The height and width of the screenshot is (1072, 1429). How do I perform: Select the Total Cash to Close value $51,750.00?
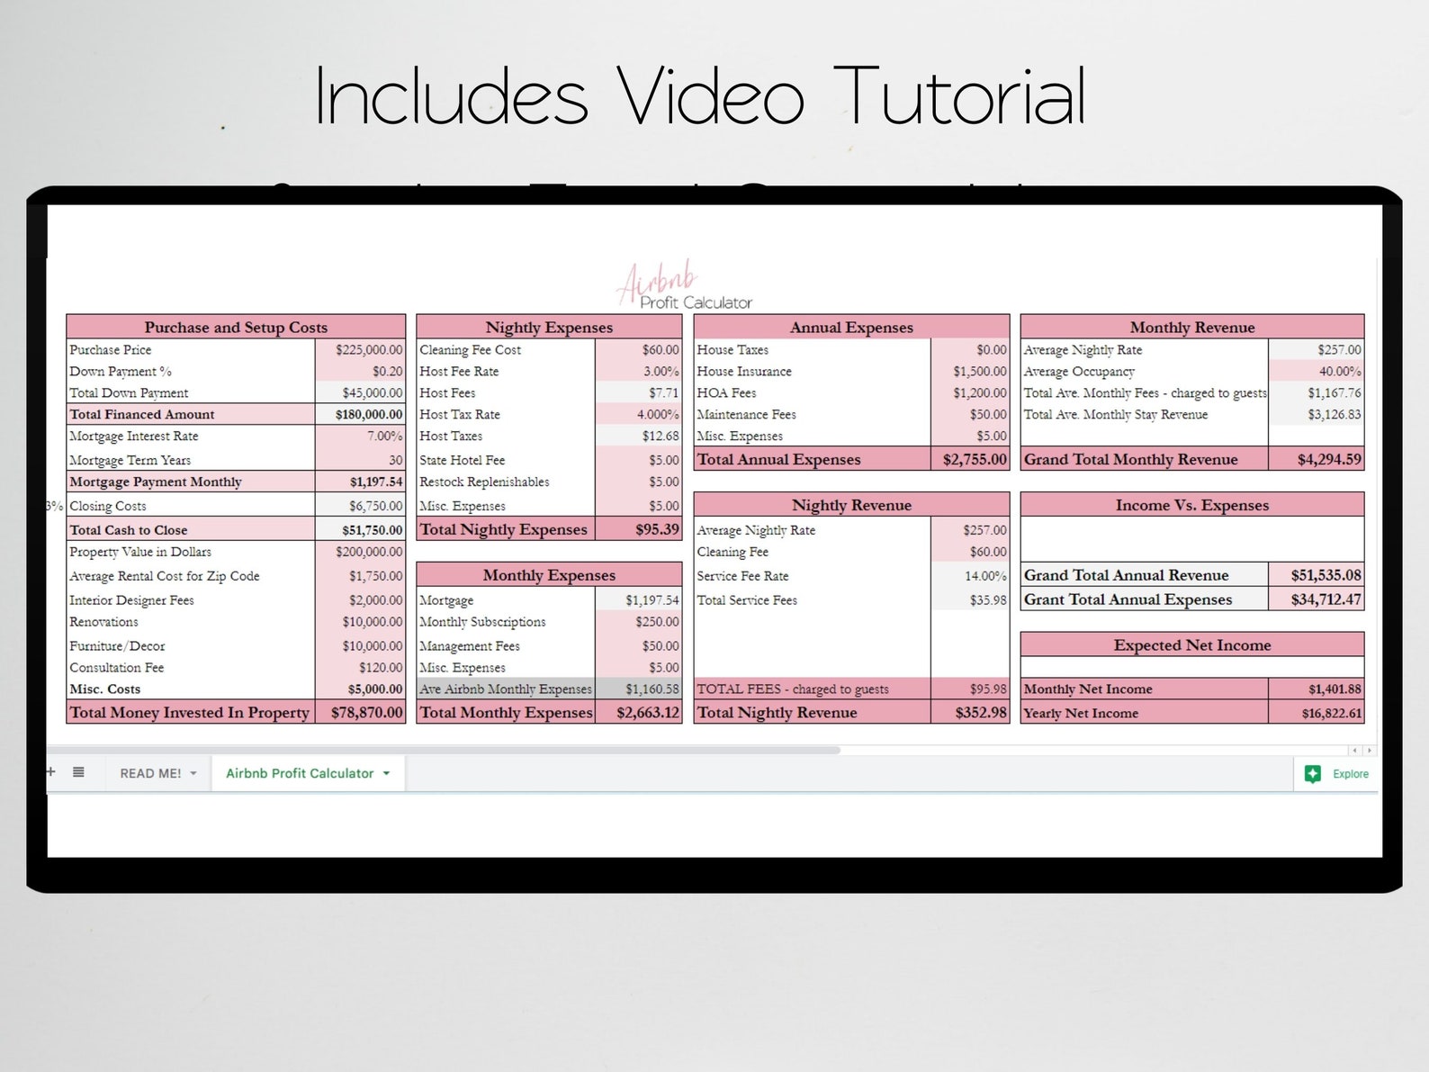(360, 530)
